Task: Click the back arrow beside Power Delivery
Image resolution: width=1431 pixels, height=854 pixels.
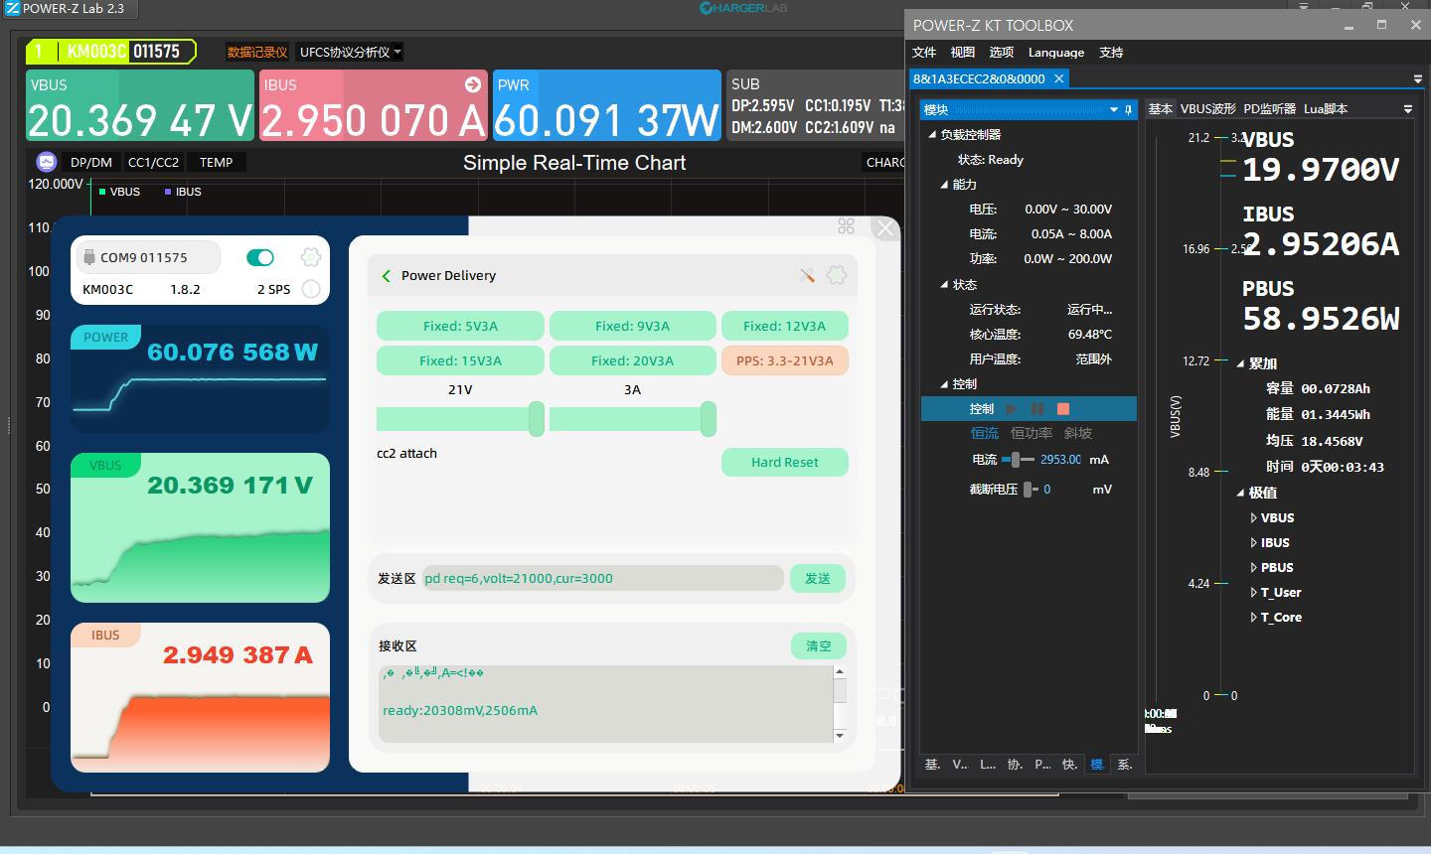Action: point(387,276)
